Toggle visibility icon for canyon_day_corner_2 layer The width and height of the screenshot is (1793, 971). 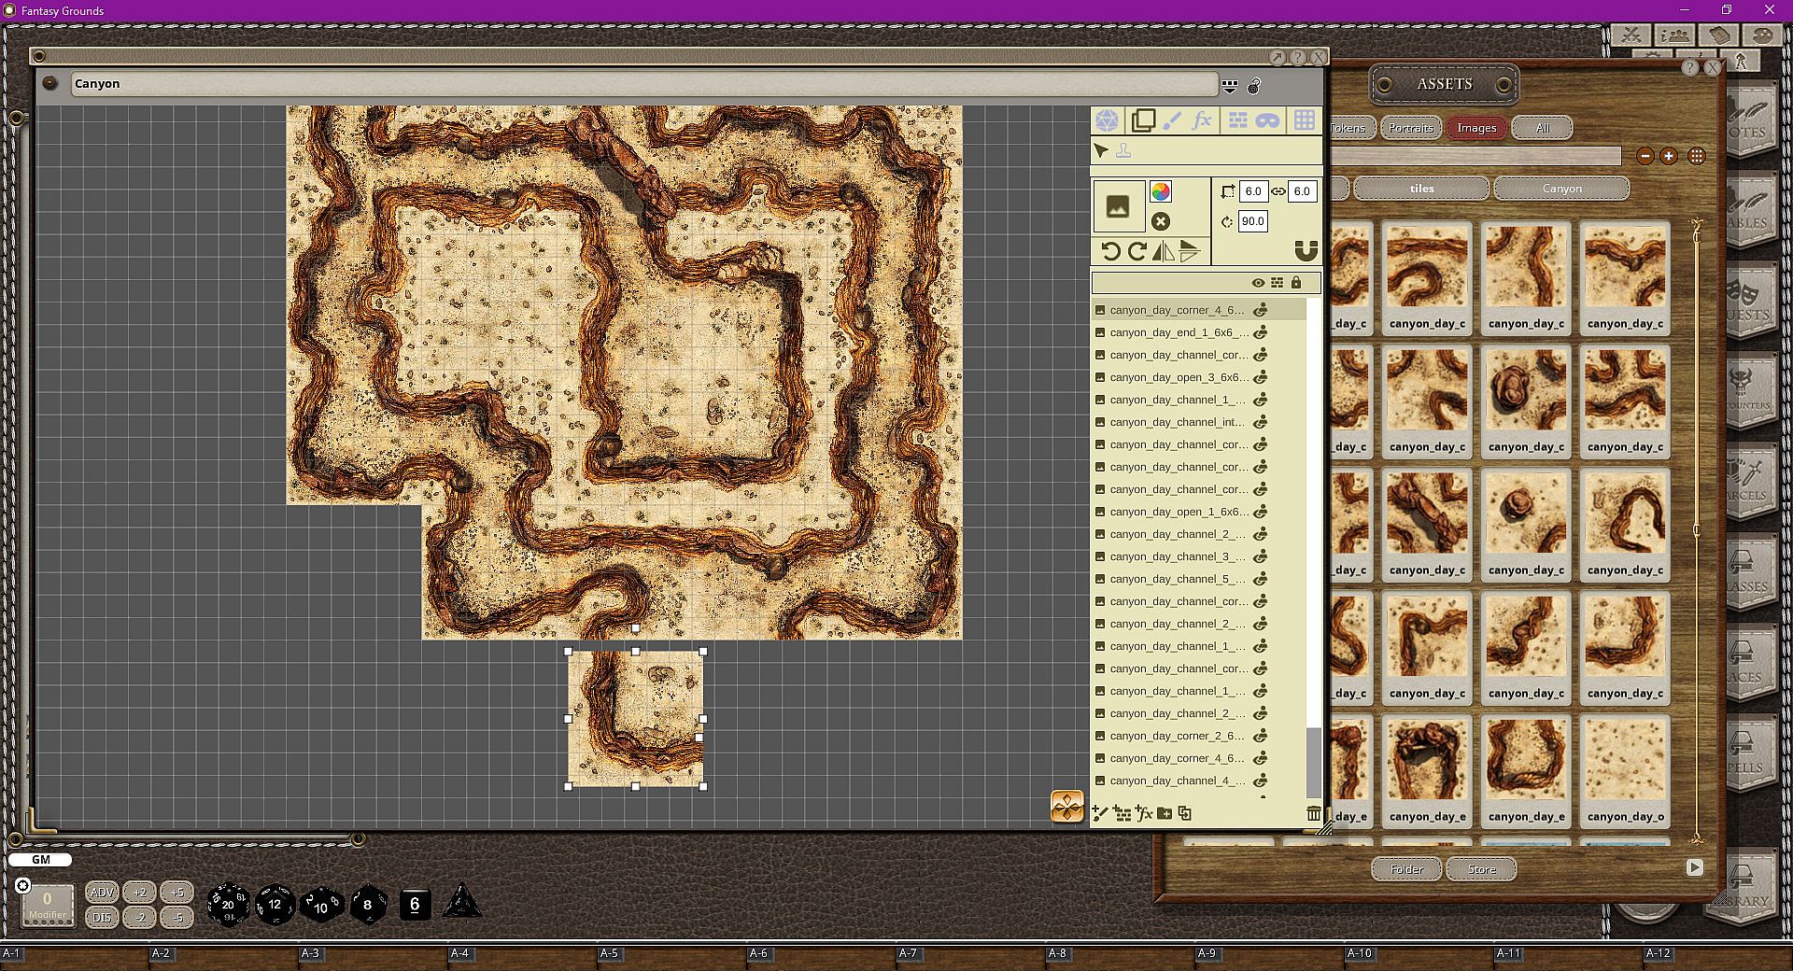[x=1260, y=736]
